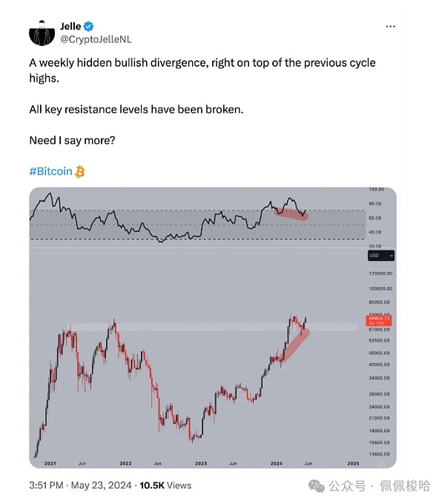
Task: Open the @CryptoJelleNL handle link
Action: coord(92,37)
